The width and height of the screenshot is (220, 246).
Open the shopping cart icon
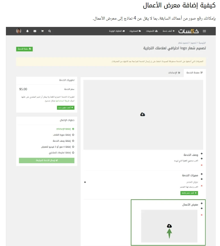[42, 31]
